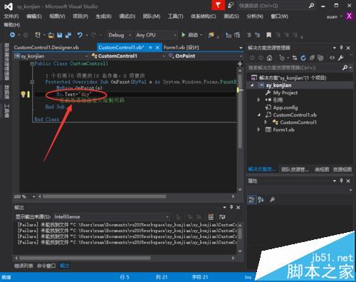
Task: Click the Clear All icon in Output
Action: [x=211, y=216]
